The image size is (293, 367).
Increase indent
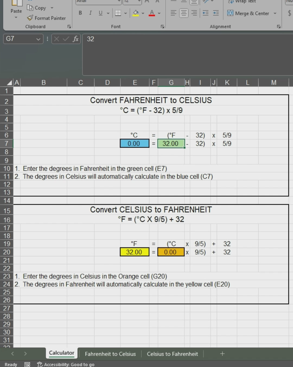pyautogui.click(x=216, y=13)
